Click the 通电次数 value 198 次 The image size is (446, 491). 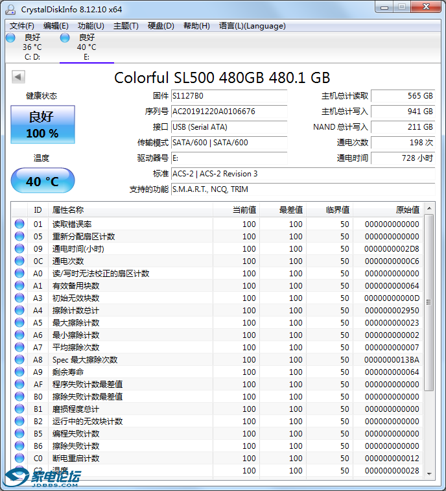pos(403,143)
